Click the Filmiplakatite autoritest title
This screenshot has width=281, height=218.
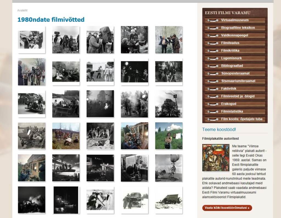[220, 139]
